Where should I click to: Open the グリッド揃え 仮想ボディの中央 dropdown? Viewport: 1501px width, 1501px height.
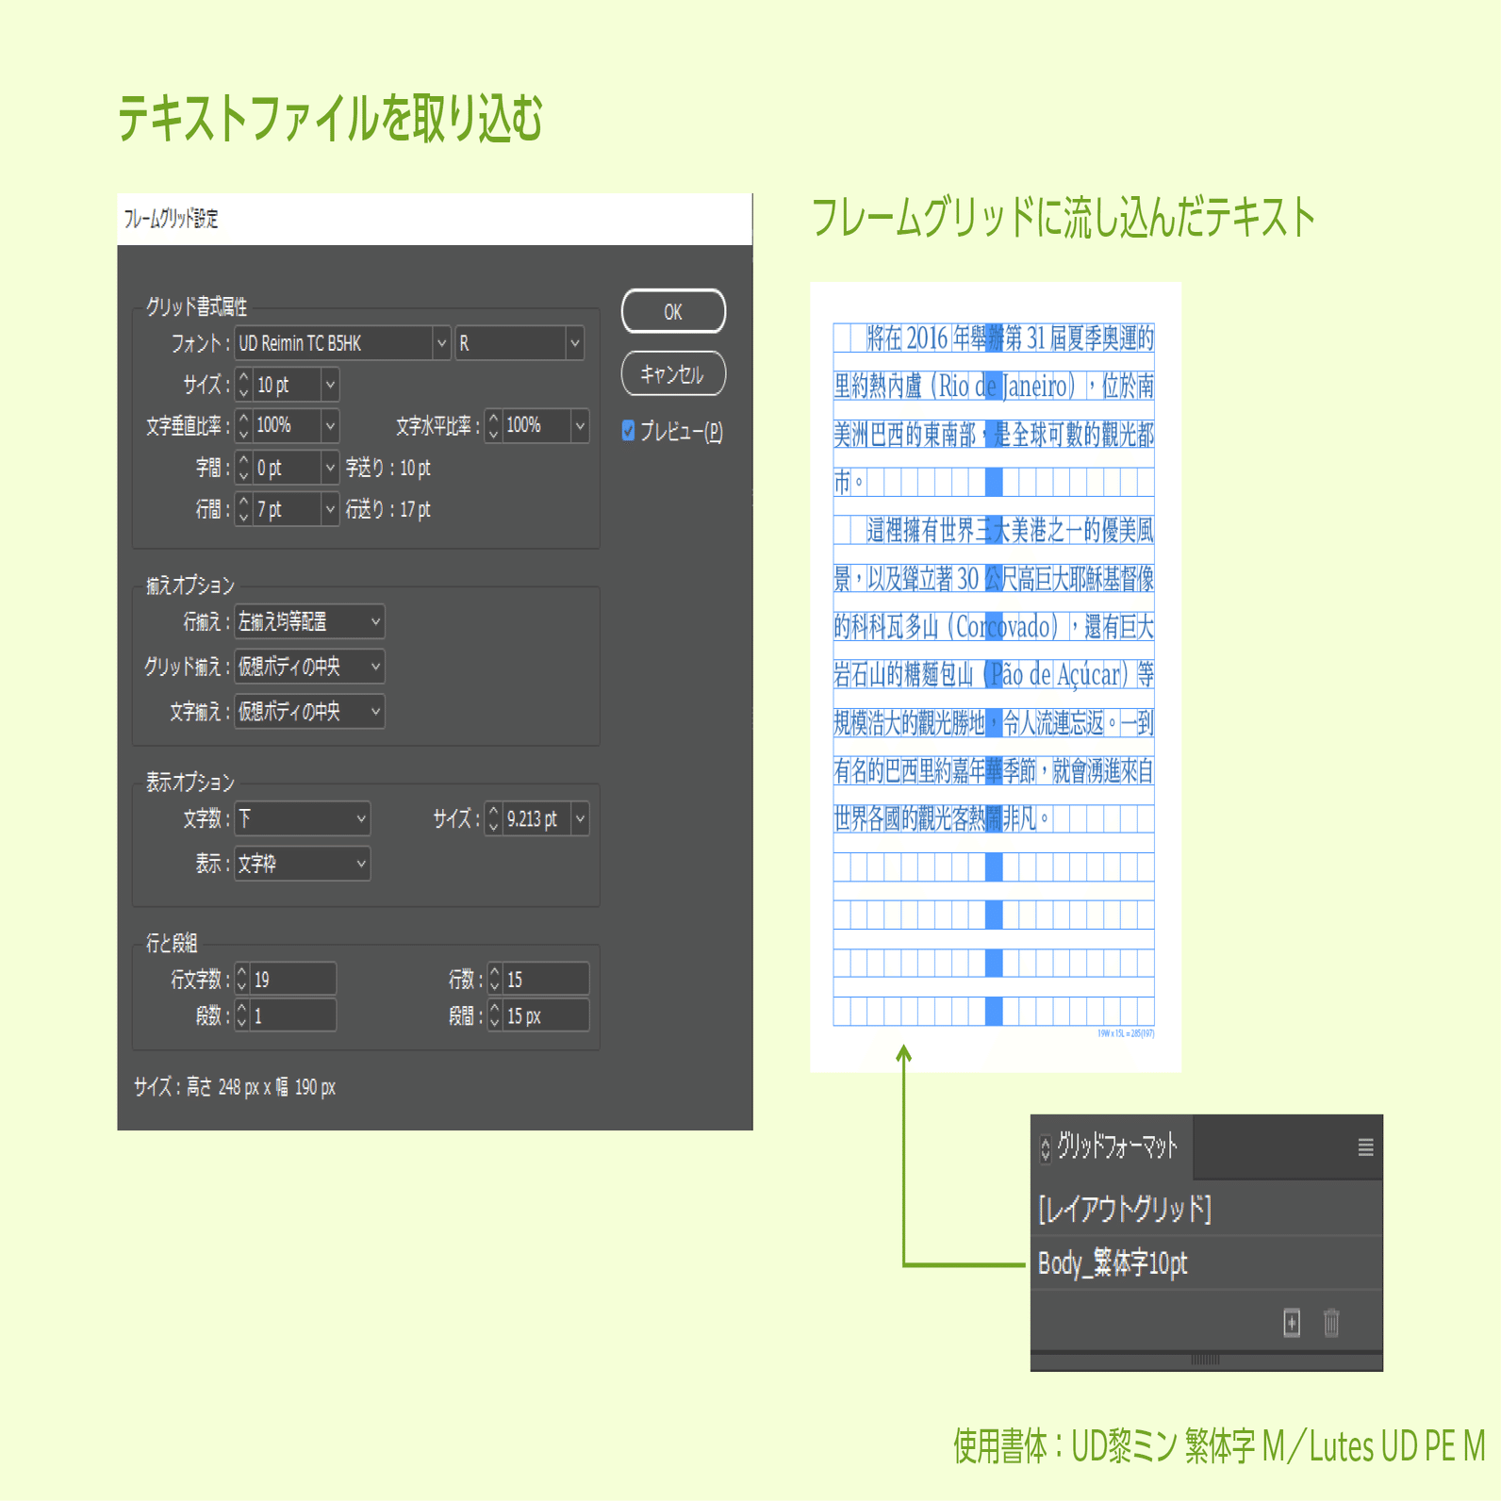point(309,667)
